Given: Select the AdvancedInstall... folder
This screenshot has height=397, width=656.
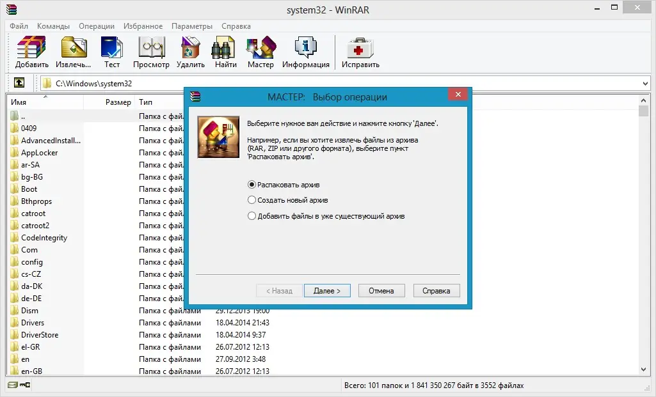Looking at the screenshot, I should coord(51,141).
